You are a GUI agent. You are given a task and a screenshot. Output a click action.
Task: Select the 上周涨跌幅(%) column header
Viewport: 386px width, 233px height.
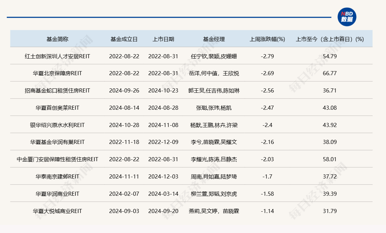point(267,39)
